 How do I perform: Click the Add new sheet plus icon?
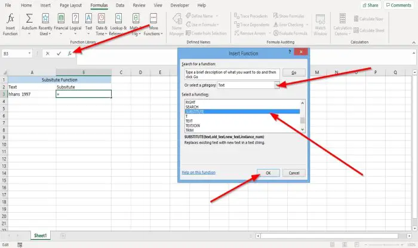63,235
